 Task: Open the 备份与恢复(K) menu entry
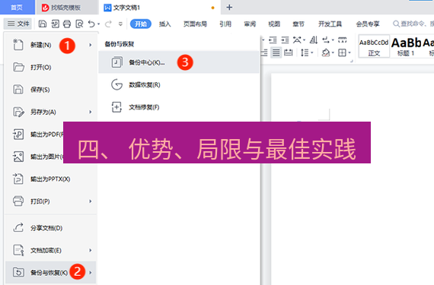(51, 273)
